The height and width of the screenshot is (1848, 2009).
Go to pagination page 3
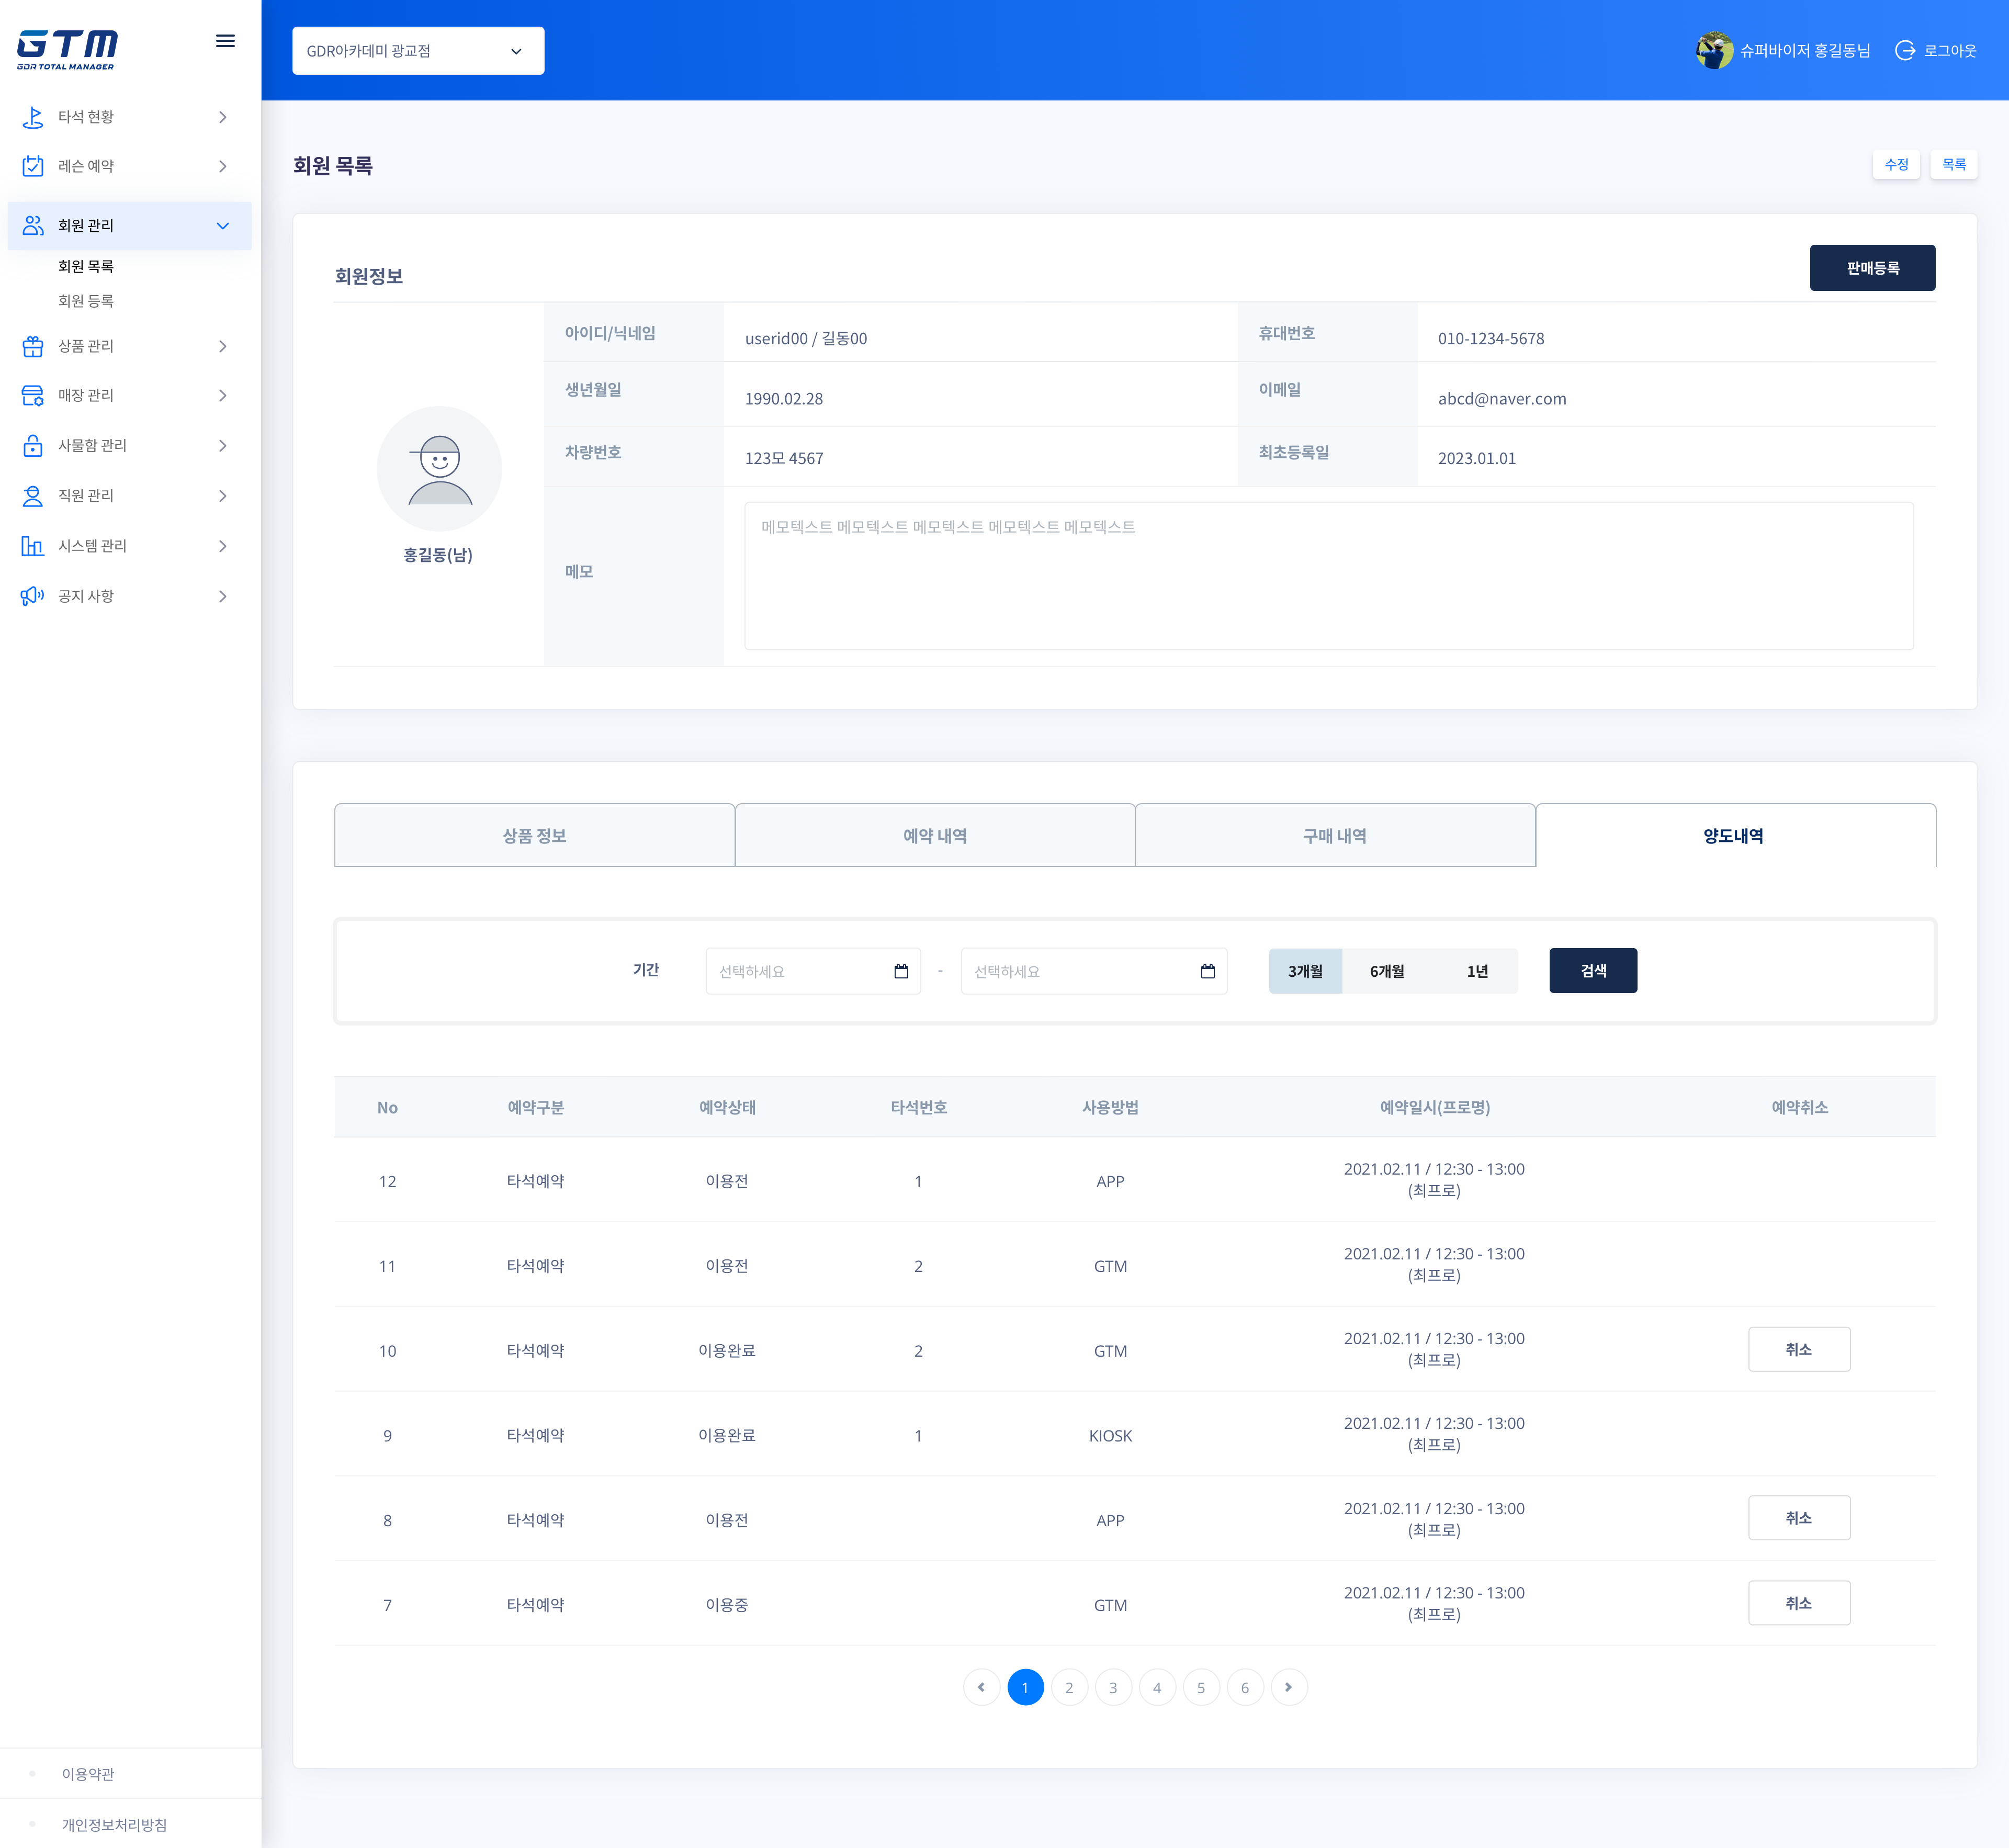pyautogui.click(x=1112, y=1688)
